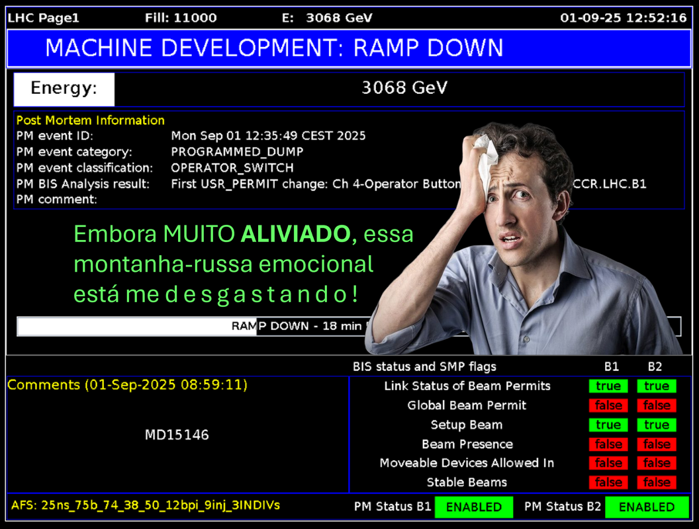Screen dimensions: 699x529
Task: Click the AFS: 25ns_75b_74_38_50_12bpi_9inj_3INDIVs text
Action: 146,505
